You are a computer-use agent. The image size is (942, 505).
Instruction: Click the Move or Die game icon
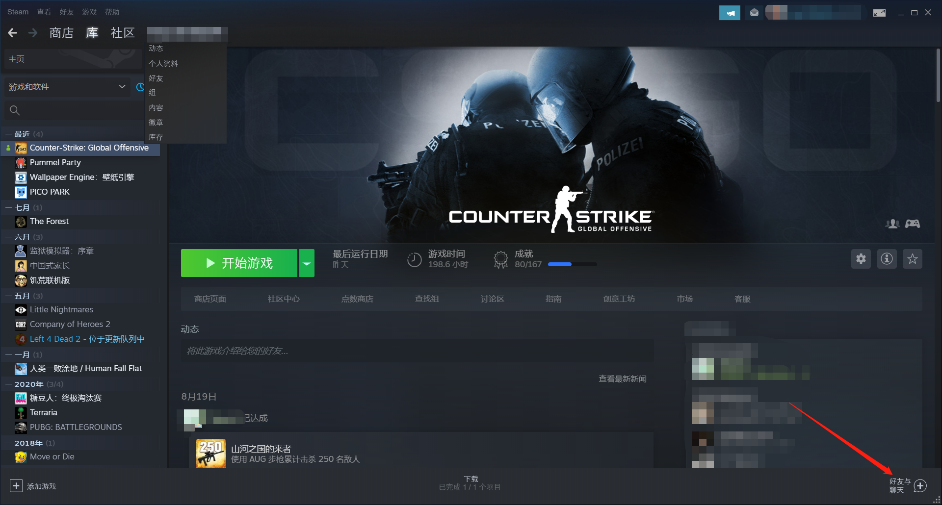coord(21,457)
